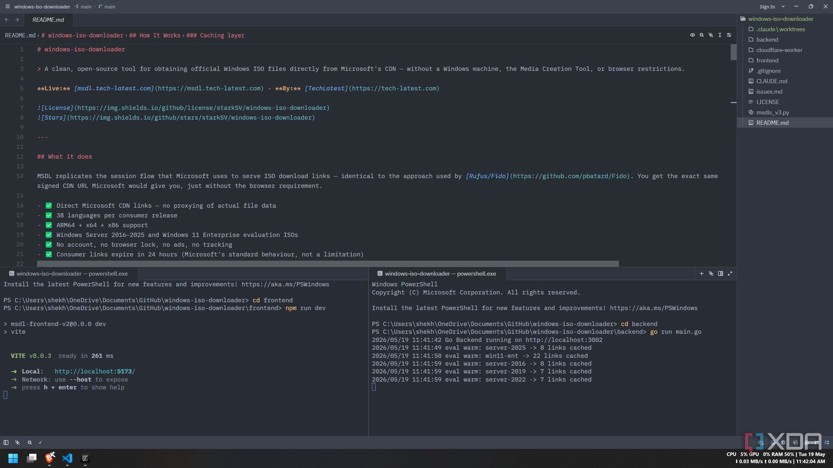
Task: Open inline assist sparkle in editor toolbar
Action: (x=711, y=35)
